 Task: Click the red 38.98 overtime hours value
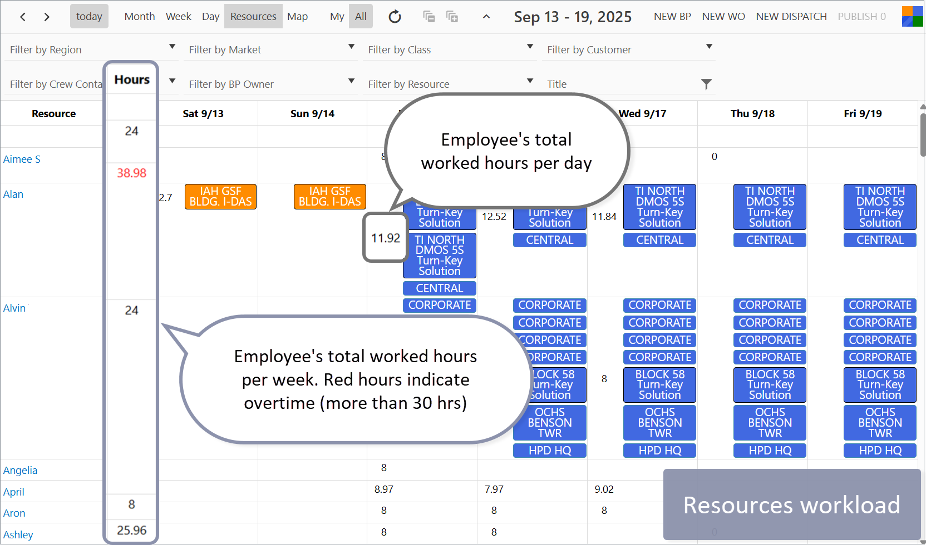(131, 173)
